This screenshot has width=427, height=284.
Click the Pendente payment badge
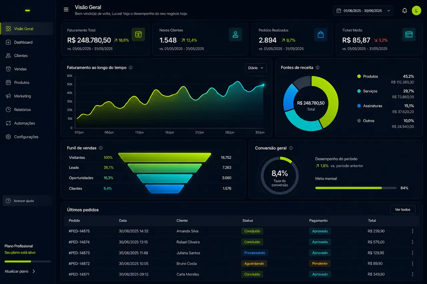pyautogui.click(x=320, y=263)
